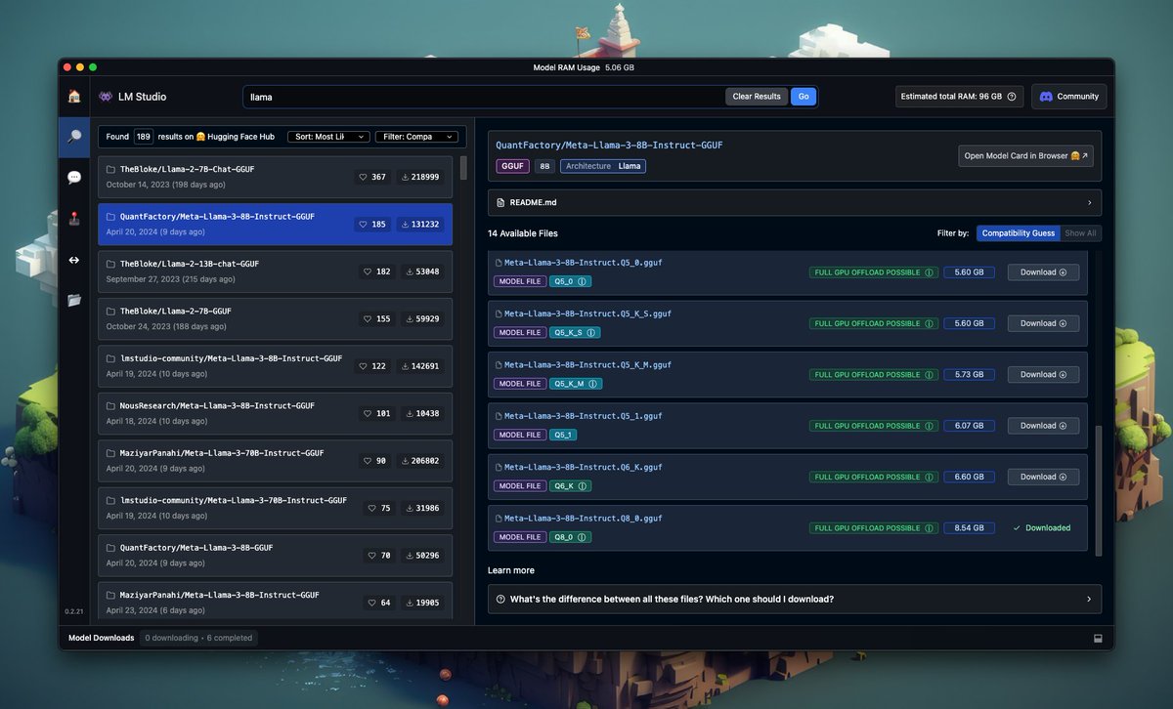Download the Q5_K_M gguf file
The height and width of the screenshot is (709, 1173).
(x=1043, y=374)
